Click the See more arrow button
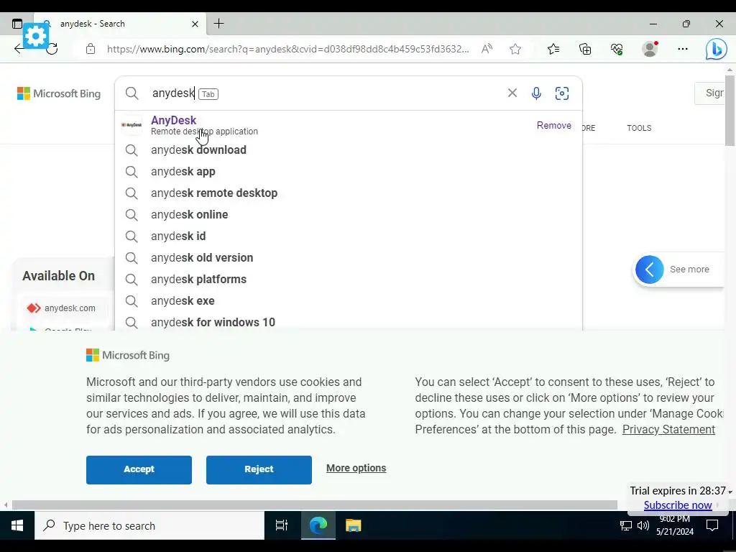736x552 pixels. [x=649, y=270]
